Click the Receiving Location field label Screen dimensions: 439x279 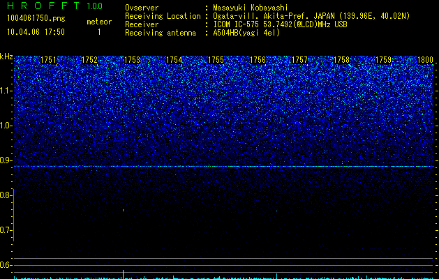(163, 16)
